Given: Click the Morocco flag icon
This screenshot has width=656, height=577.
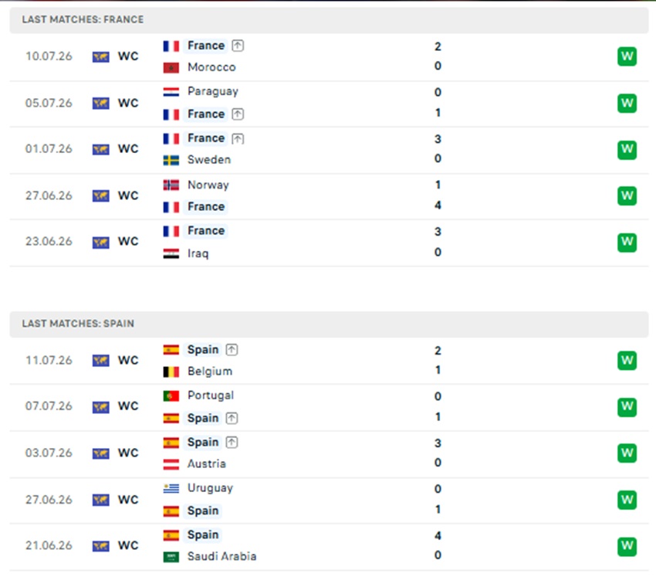Looking at the screenshot, I should point(171,67).
